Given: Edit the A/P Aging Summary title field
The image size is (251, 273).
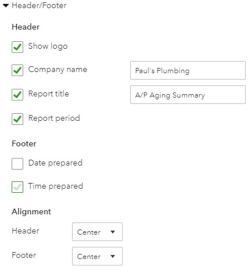Looking at the screenshot, I should (x=188, y=95).
